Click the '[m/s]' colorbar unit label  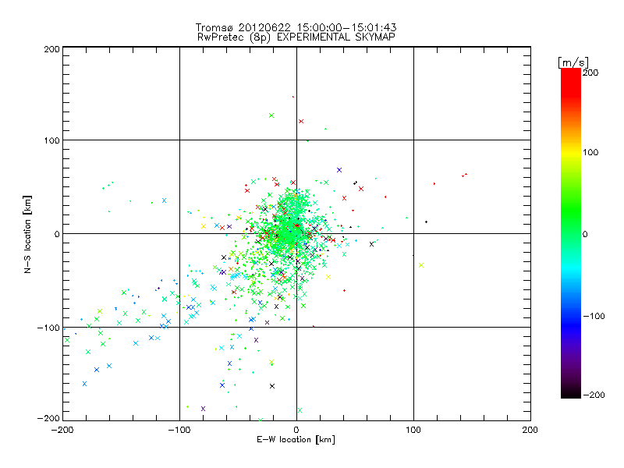573,62
